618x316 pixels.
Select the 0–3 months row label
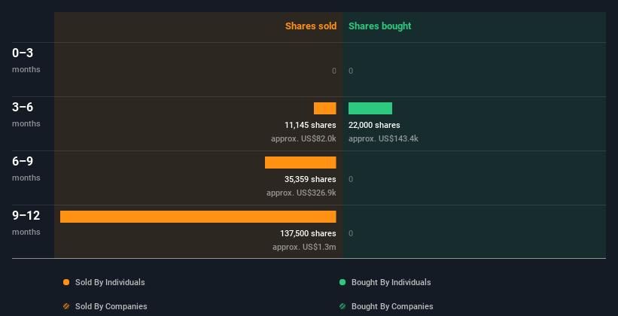tap(26, 60)
